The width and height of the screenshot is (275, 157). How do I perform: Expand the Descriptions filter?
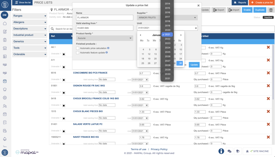tap(30, 29)
